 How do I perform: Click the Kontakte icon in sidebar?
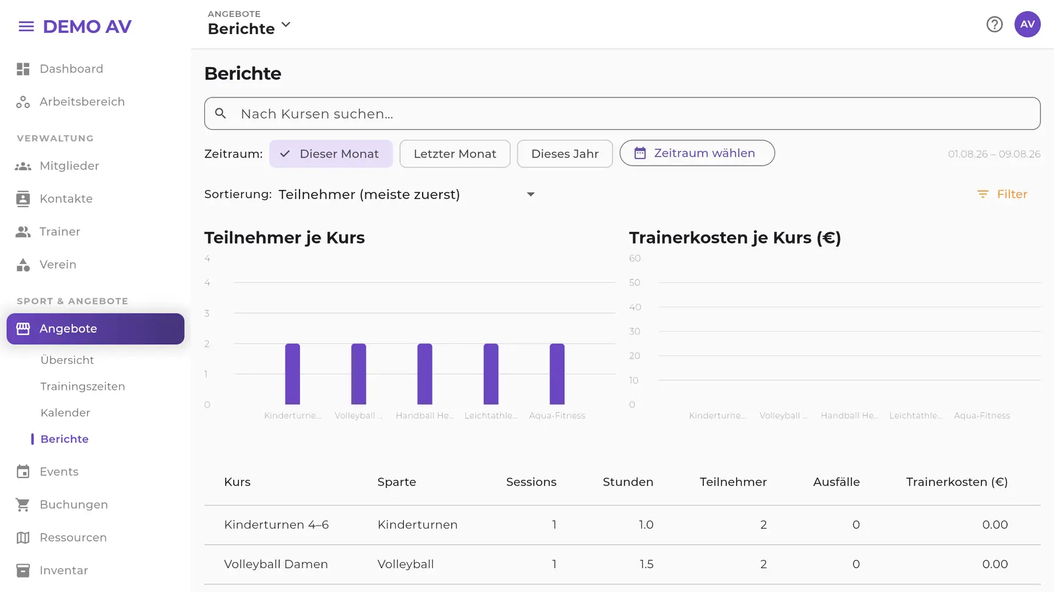tap(23, 199)
